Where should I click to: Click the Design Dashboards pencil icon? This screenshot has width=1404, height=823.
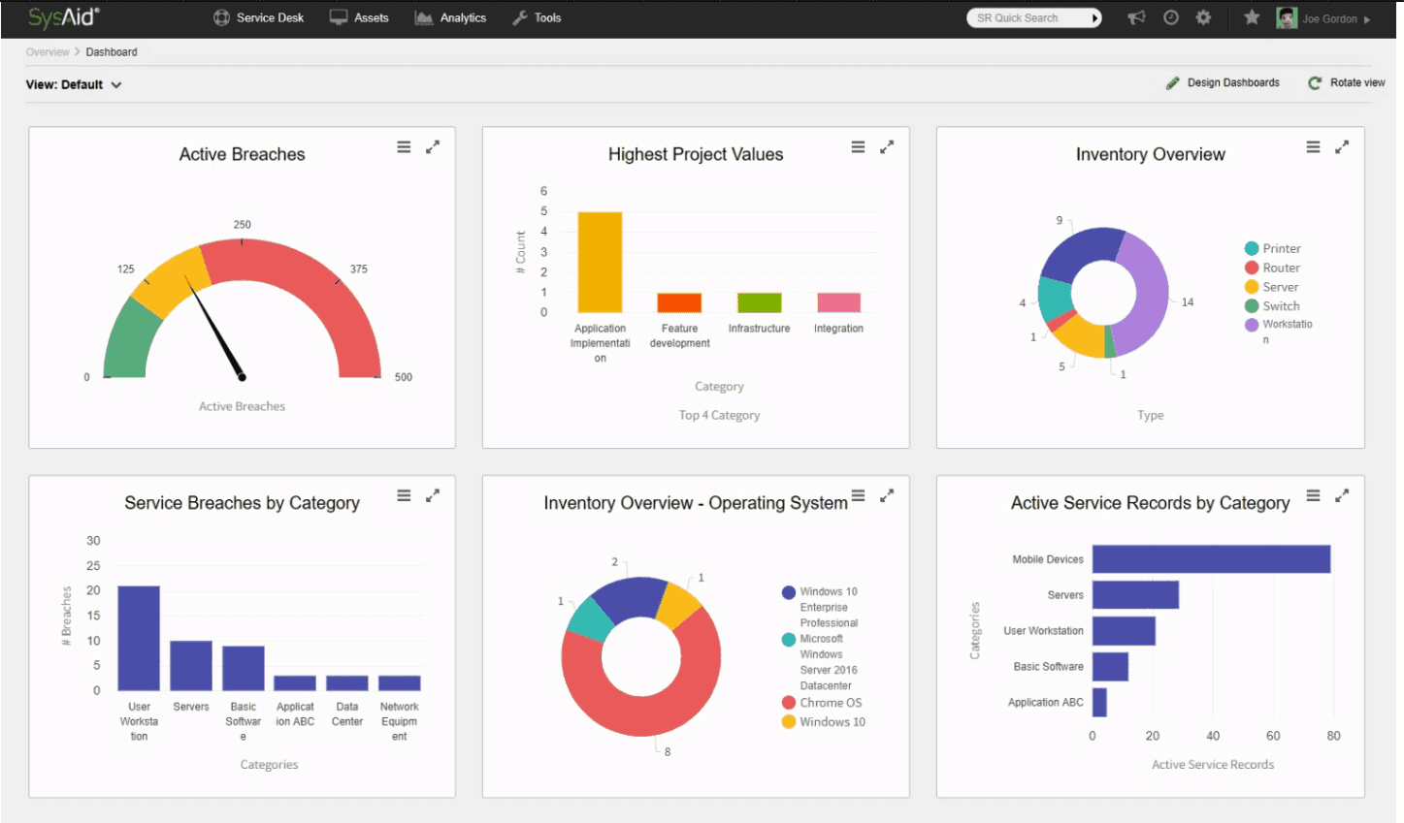(x=1173, y=83)
